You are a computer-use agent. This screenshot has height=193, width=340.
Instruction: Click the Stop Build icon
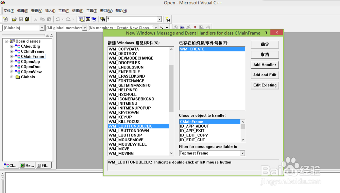click(188, 27)
